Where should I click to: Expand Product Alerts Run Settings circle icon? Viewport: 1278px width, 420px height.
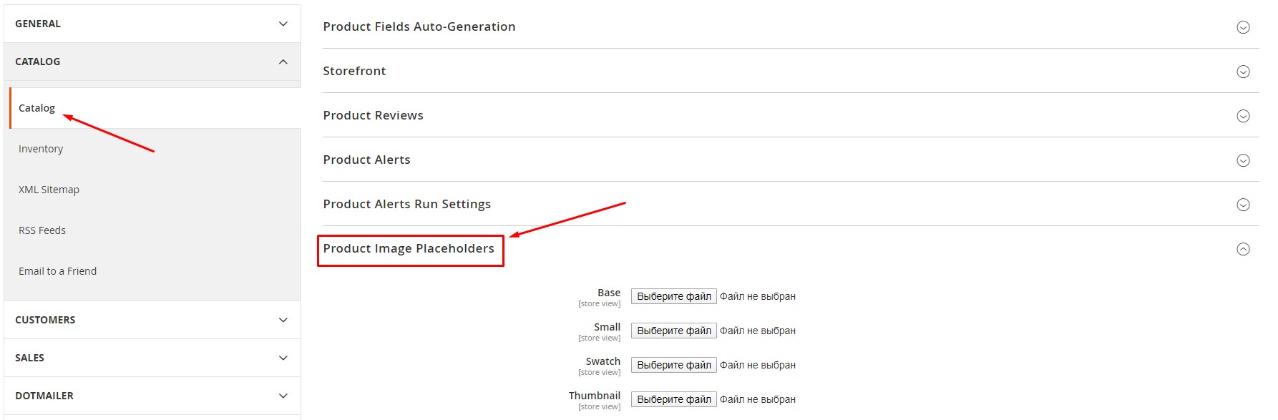[x=1243, y=205]
